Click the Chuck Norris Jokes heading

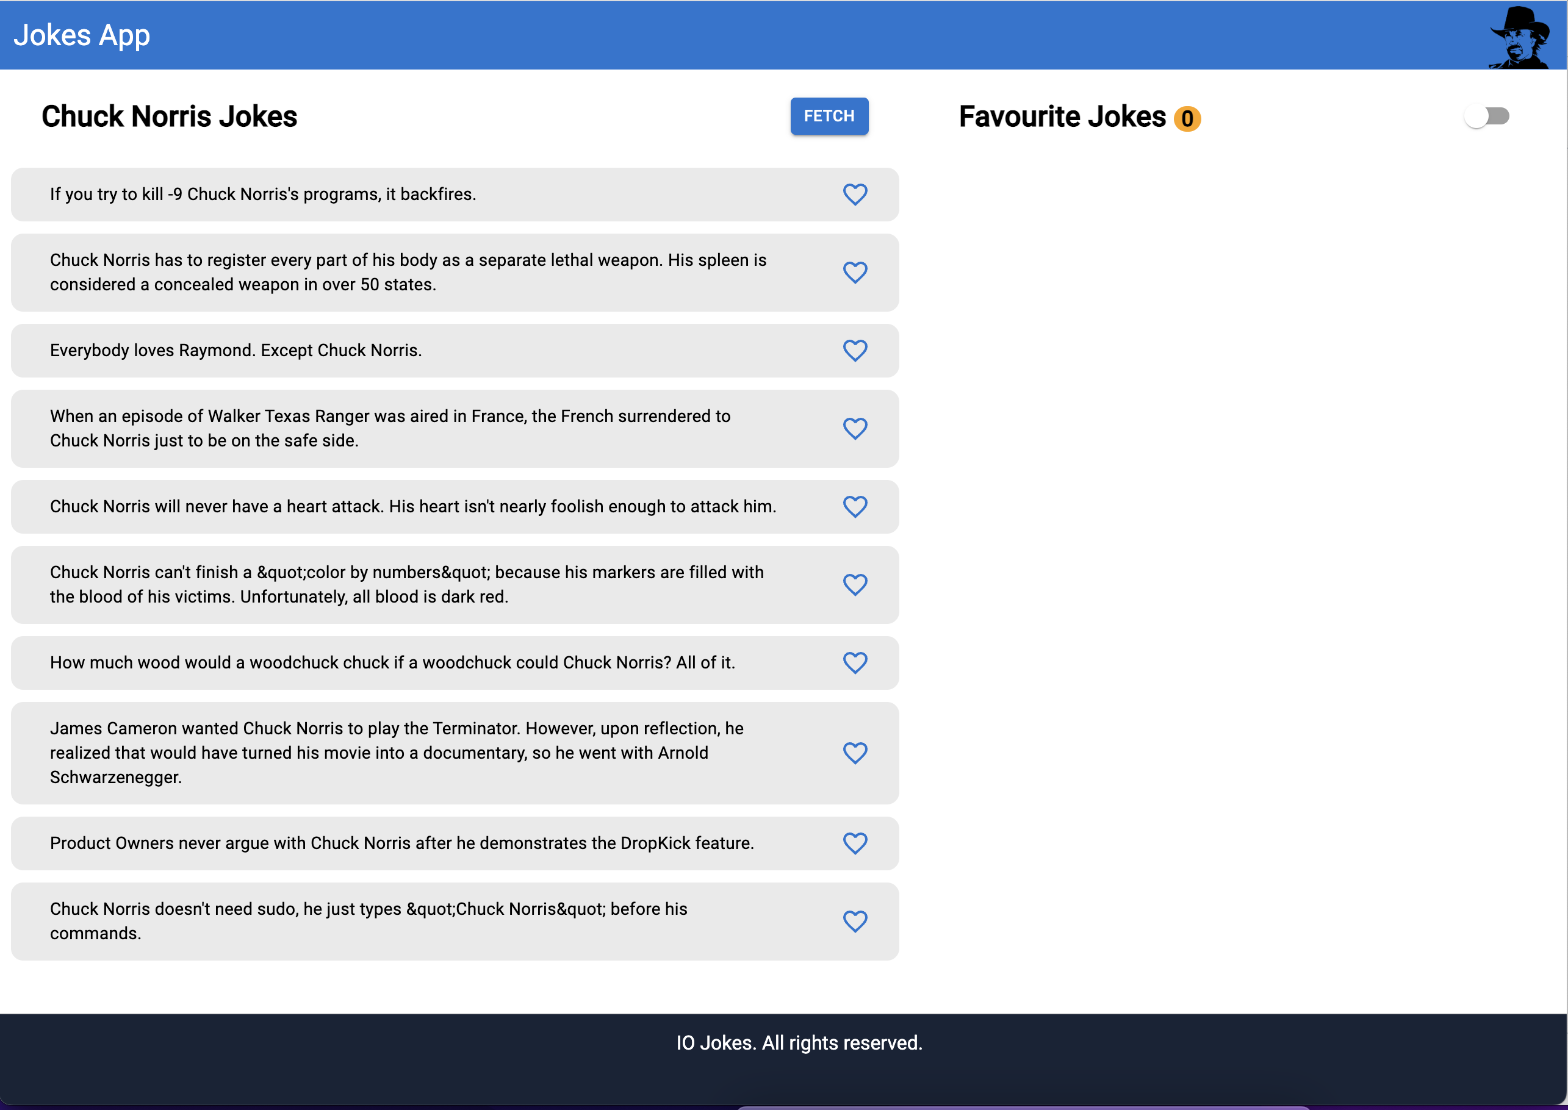[x=170, y=116]
